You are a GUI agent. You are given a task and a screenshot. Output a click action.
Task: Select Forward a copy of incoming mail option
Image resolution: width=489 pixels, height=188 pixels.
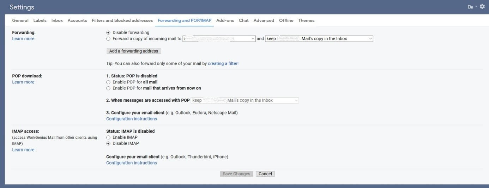point(108,39)
